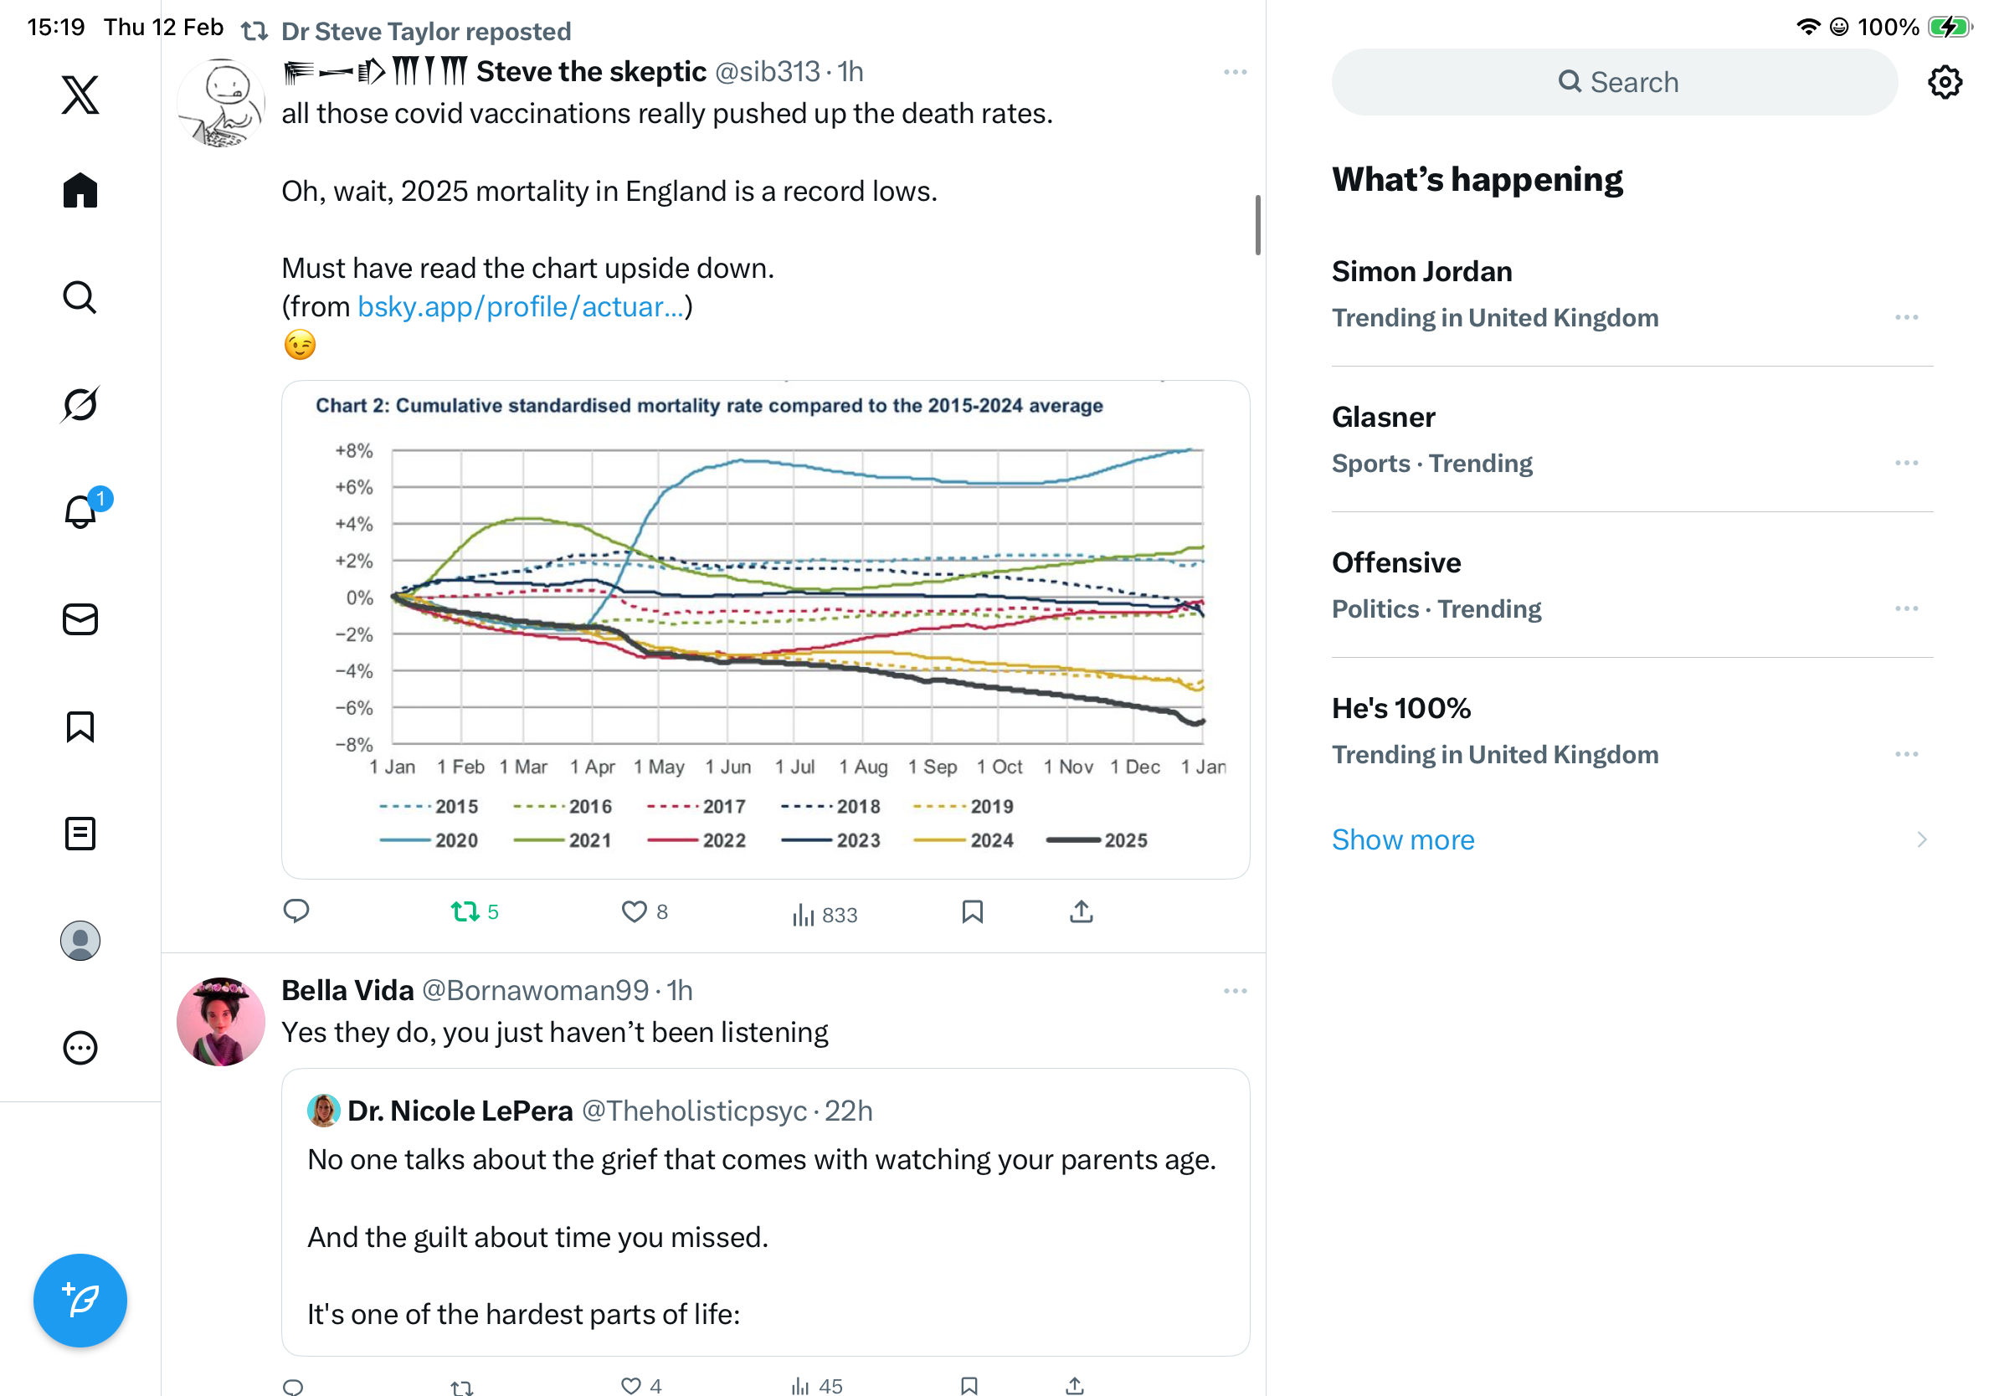
Task: Click Show more under What's happening
Action: click(1403, 839)
